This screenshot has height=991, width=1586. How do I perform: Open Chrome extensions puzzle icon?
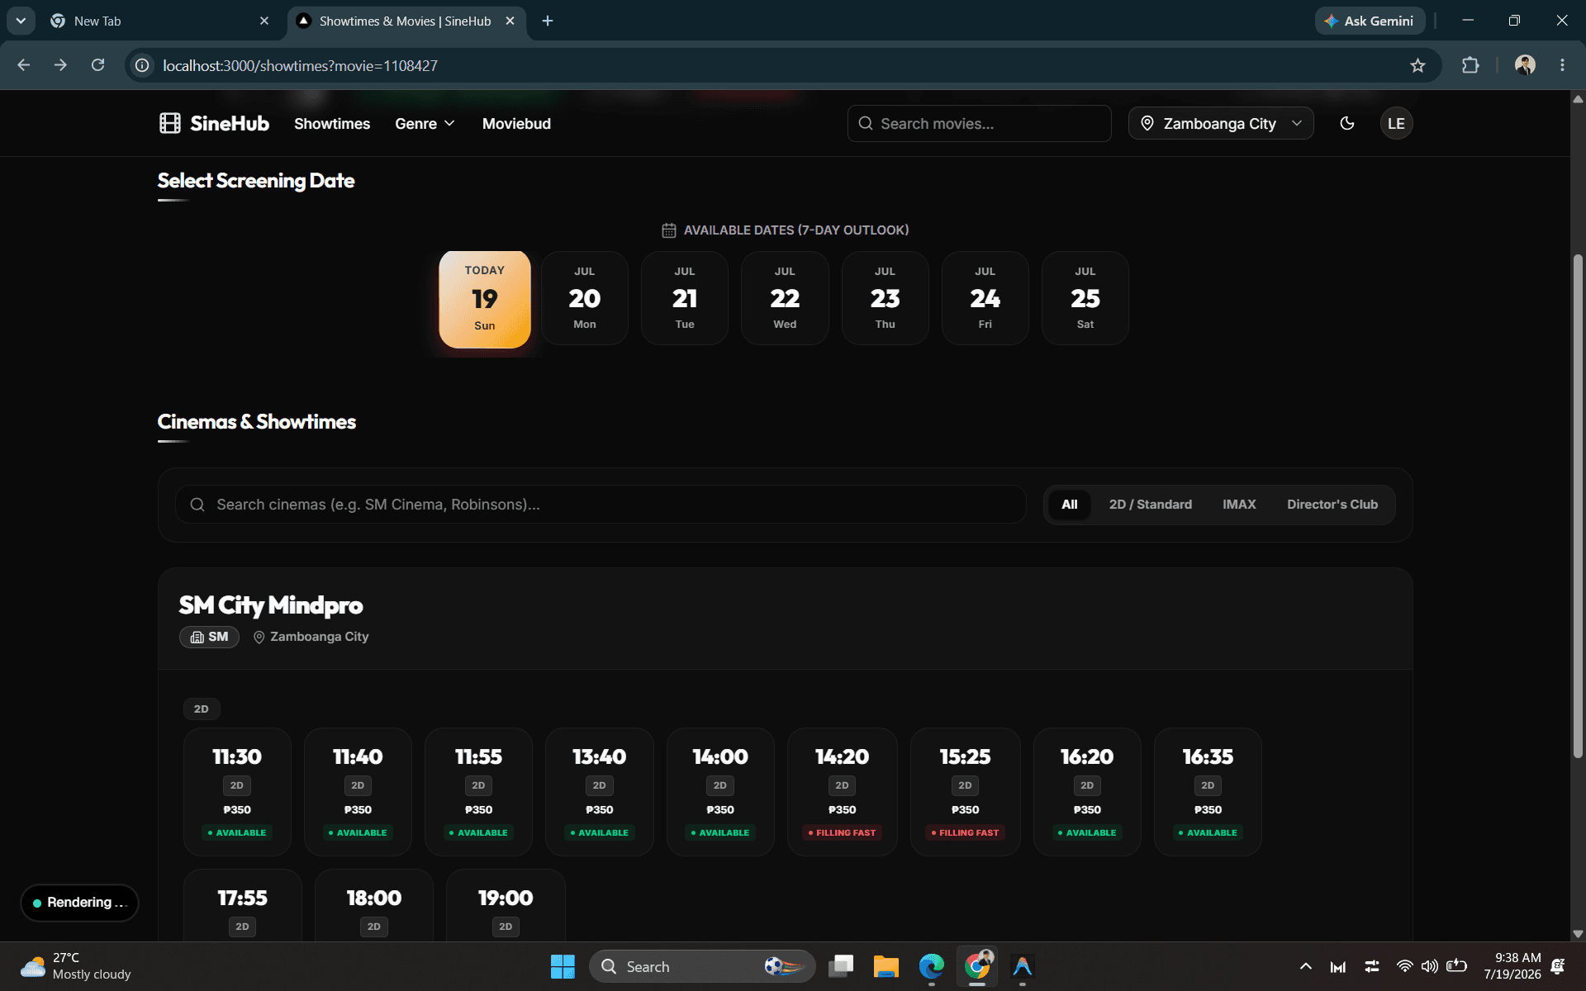tap(1470, 65)
